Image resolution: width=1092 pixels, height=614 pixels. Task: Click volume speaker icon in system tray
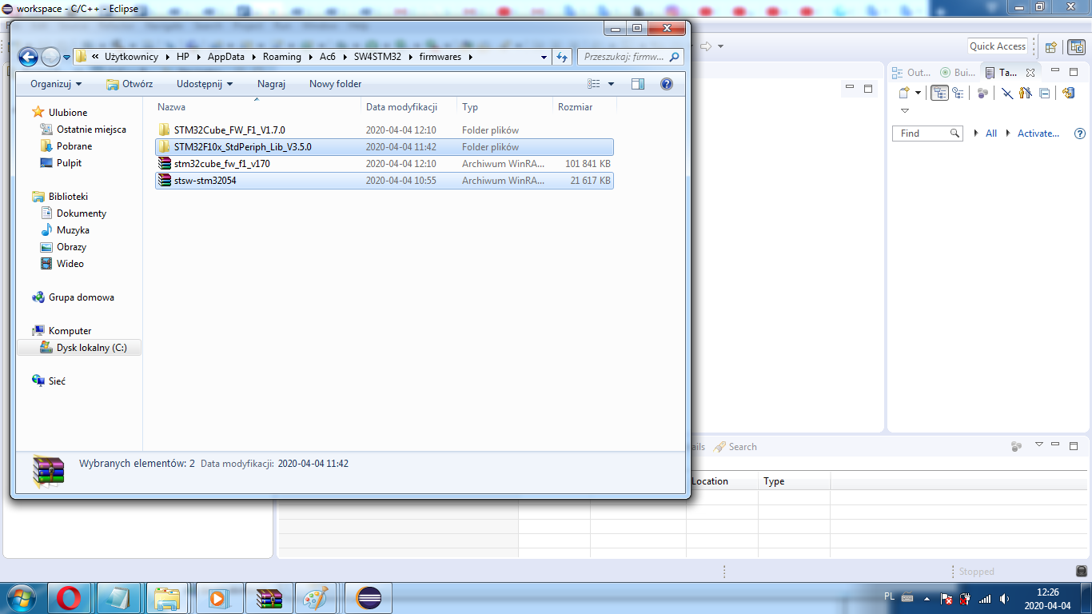(x=1004, y=598)
